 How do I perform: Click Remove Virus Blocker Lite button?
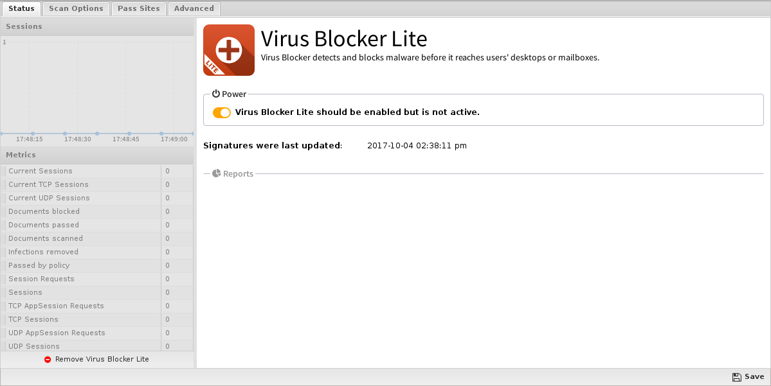97,360
